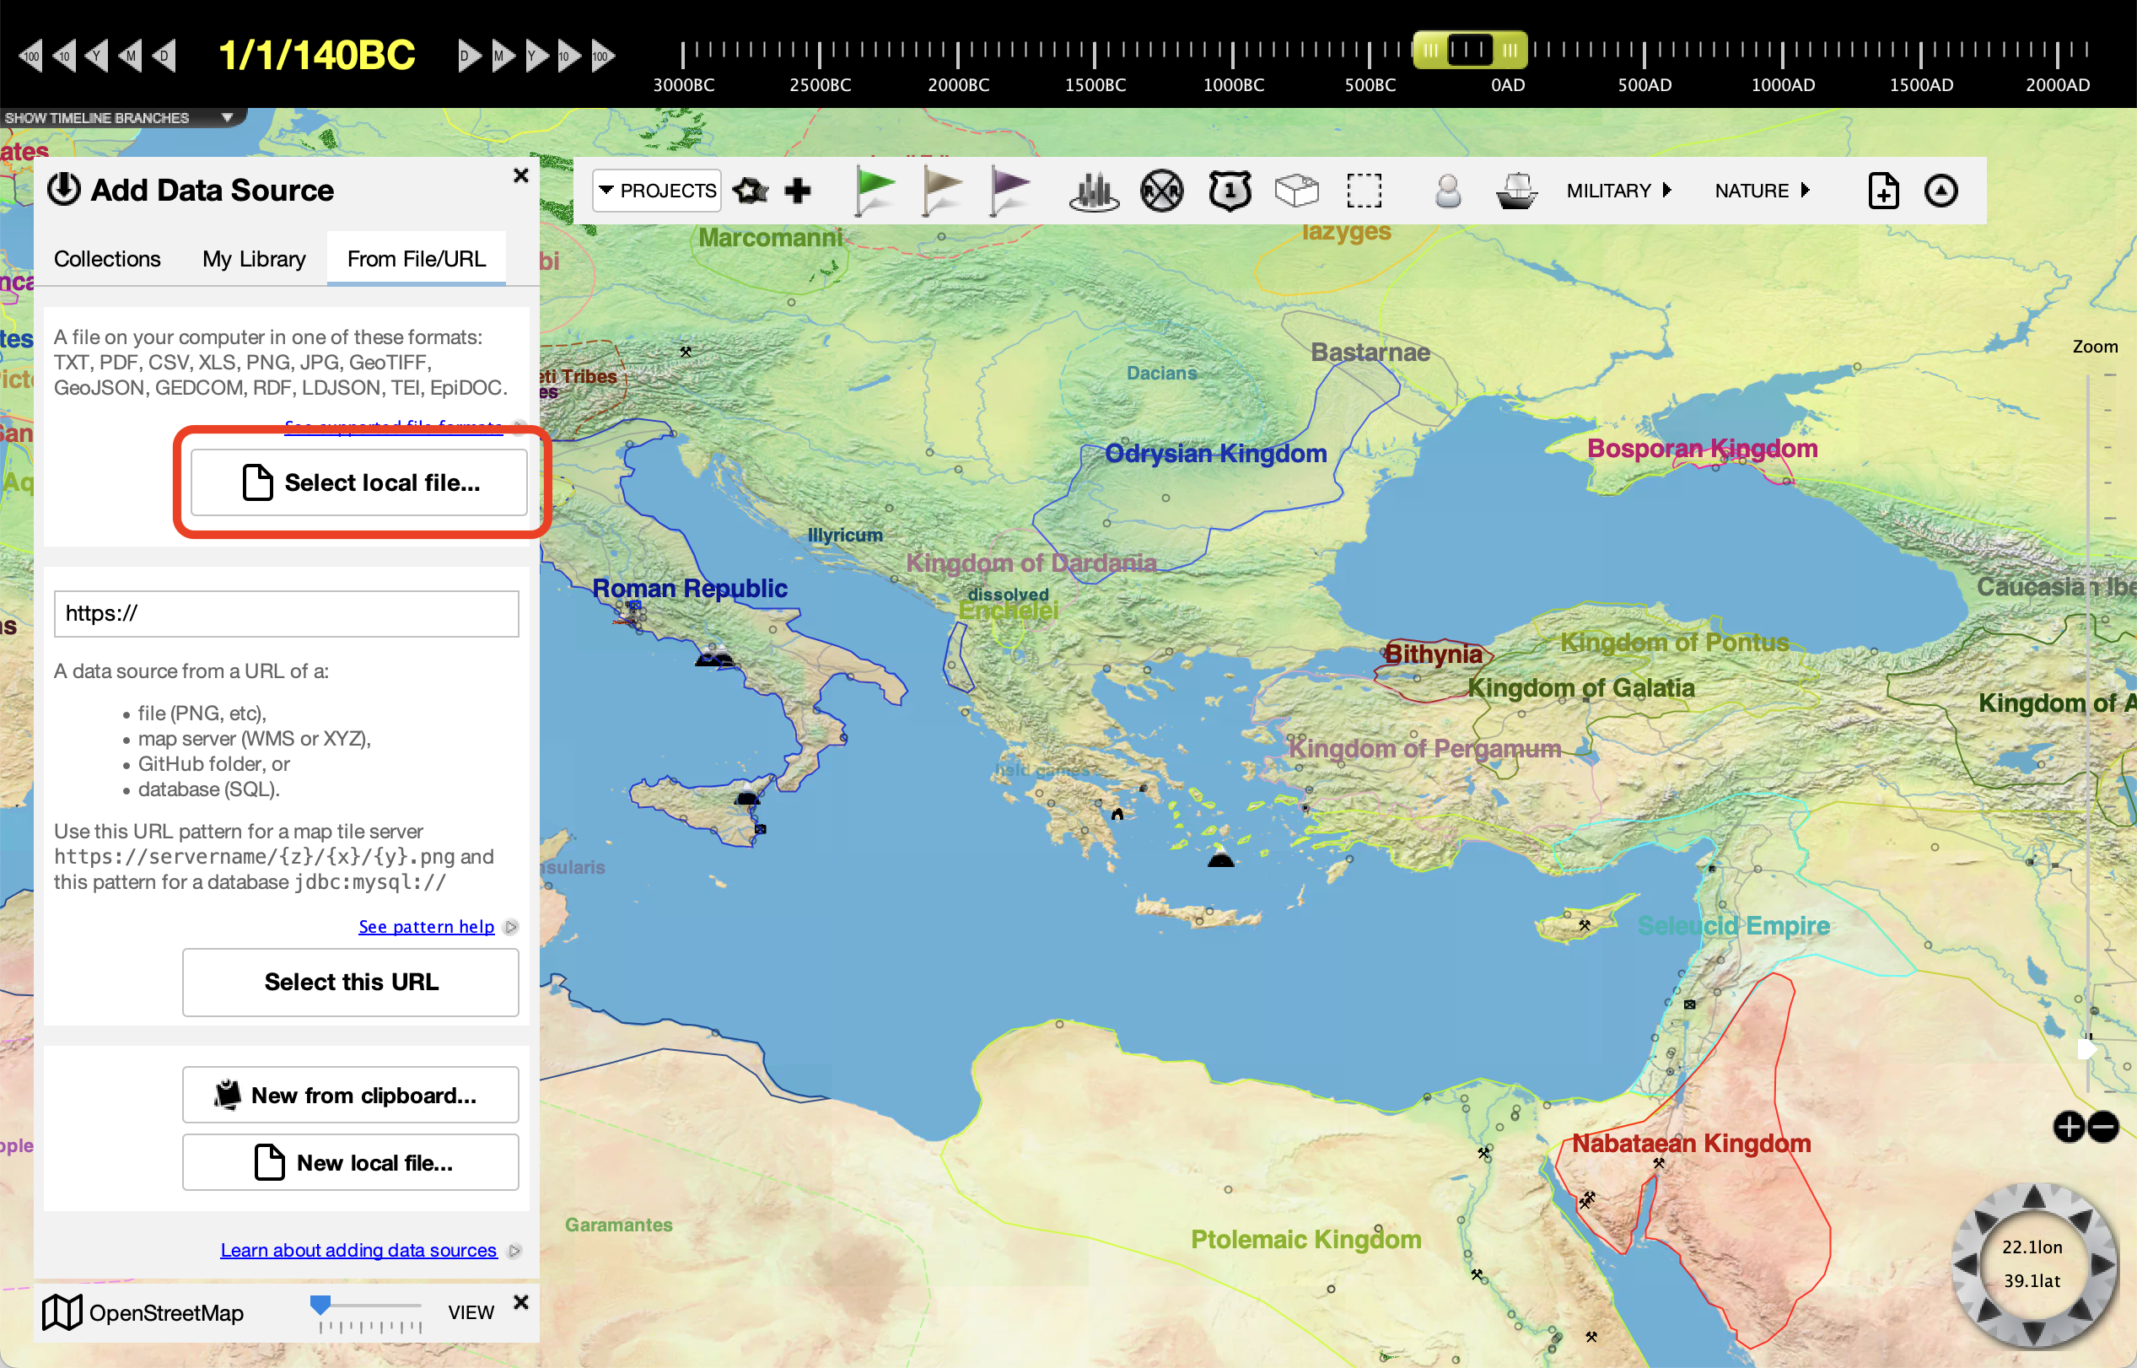Click the Select this URL button

[351, 982]
